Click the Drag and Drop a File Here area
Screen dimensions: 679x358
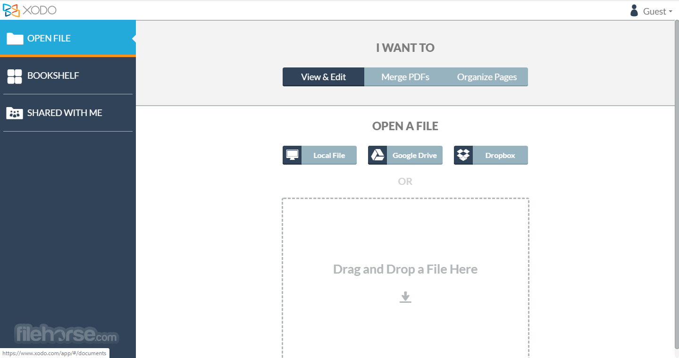(405, 278)
